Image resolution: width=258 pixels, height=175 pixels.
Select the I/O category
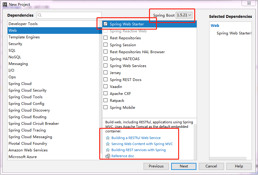pyautogui.click(x=53, y=70)
